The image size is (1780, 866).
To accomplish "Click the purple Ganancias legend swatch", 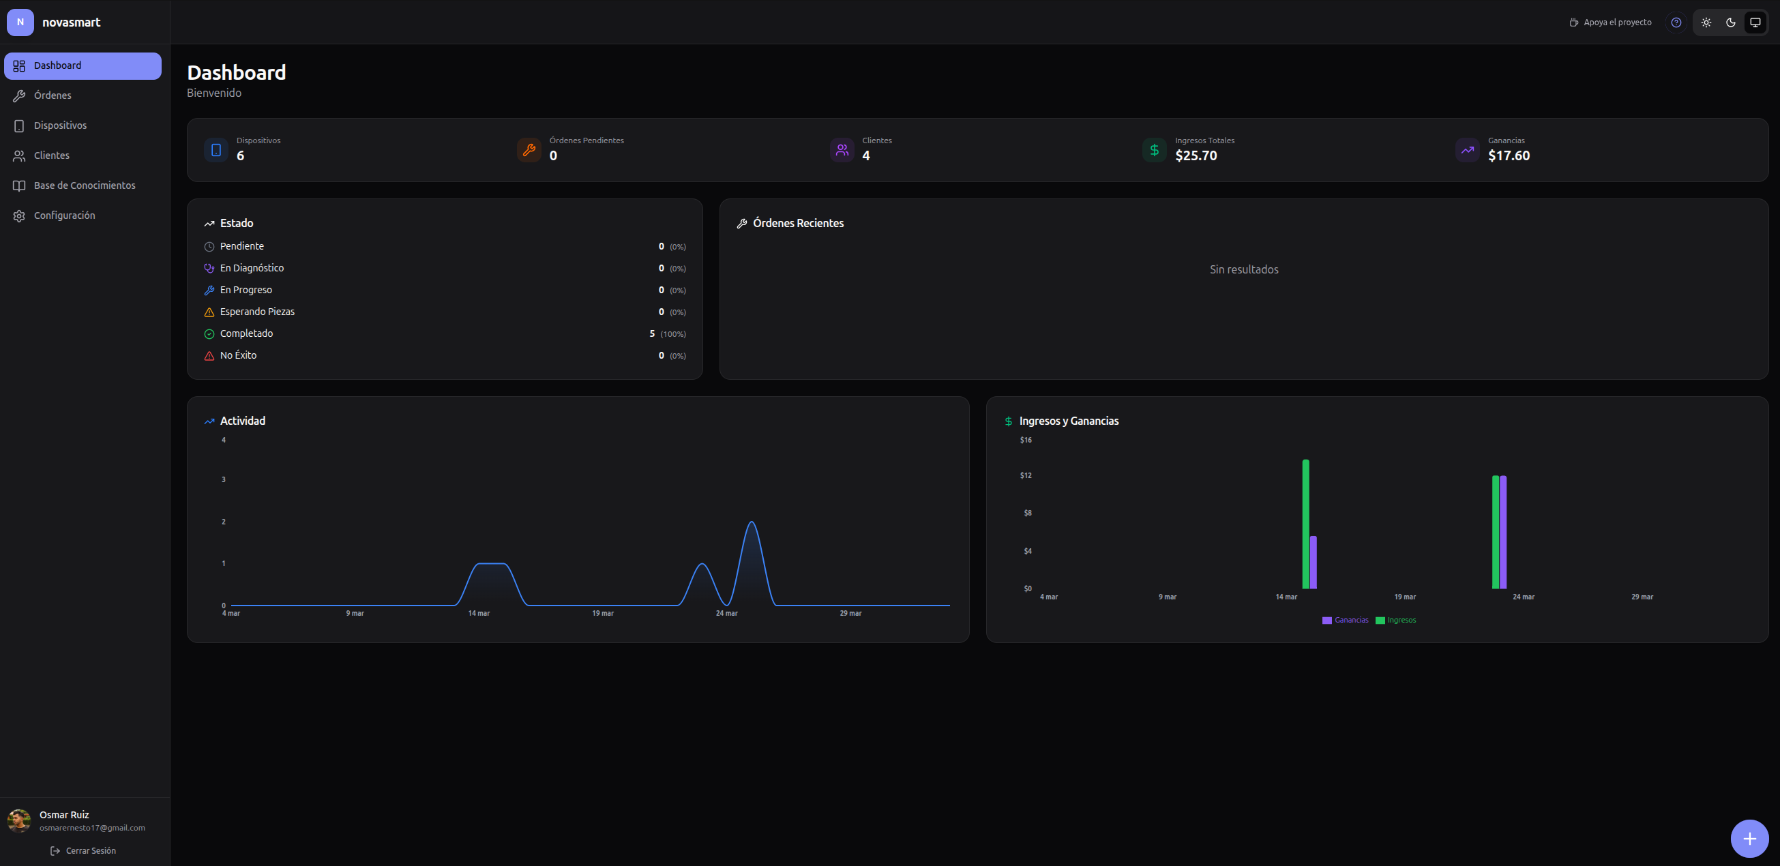I will click(1326, 620).
